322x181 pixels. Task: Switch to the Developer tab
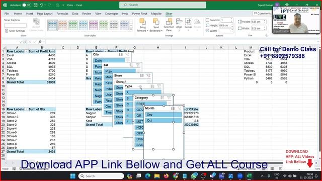point(112,14)
